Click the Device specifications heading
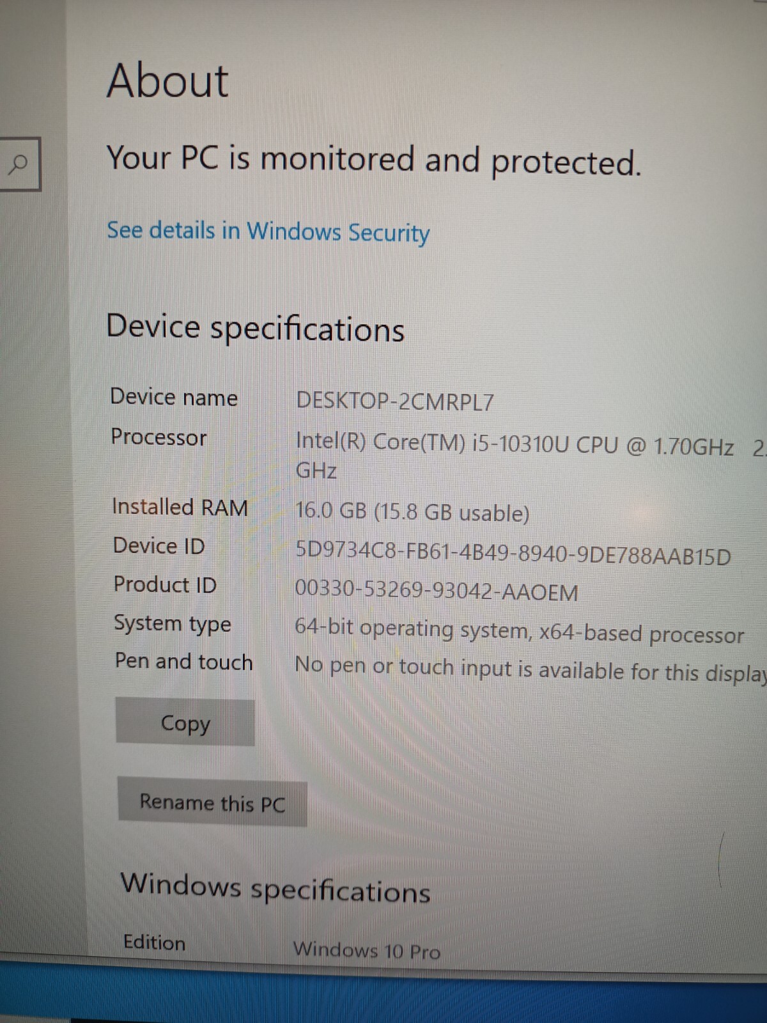The height and width of the screenshot is (1023, 767). (255, 327)
